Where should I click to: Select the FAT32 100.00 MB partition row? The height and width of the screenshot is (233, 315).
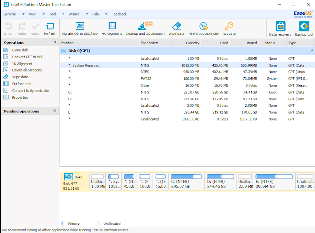pyautogui.click(x=187, y=79)
